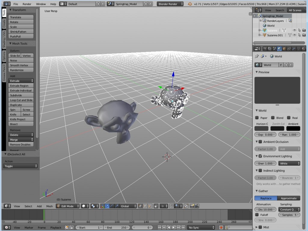The height and width of the screenshot is (231, 308).
Task: Open the Object properties tab (cube icon)
Action: point(284,49)
